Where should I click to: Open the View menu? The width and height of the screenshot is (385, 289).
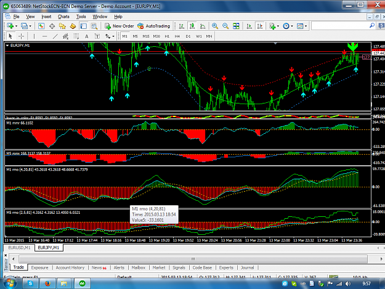pos(30,17)
